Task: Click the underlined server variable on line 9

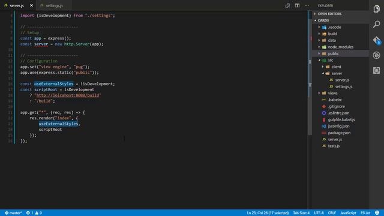Action: pos(41,44)
